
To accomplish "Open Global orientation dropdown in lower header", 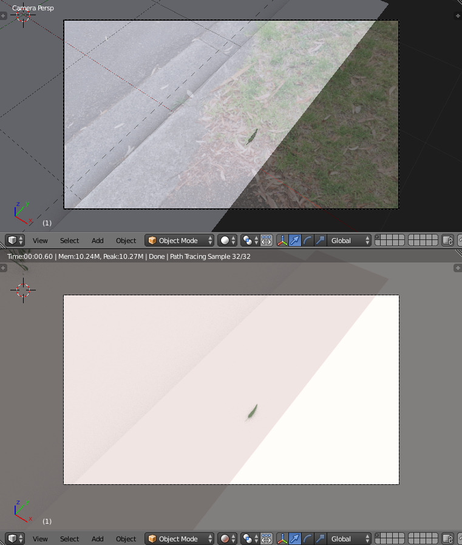I will pos(349,539).
